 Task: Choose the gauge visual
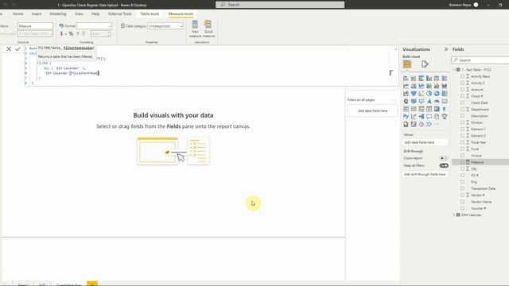437,101
